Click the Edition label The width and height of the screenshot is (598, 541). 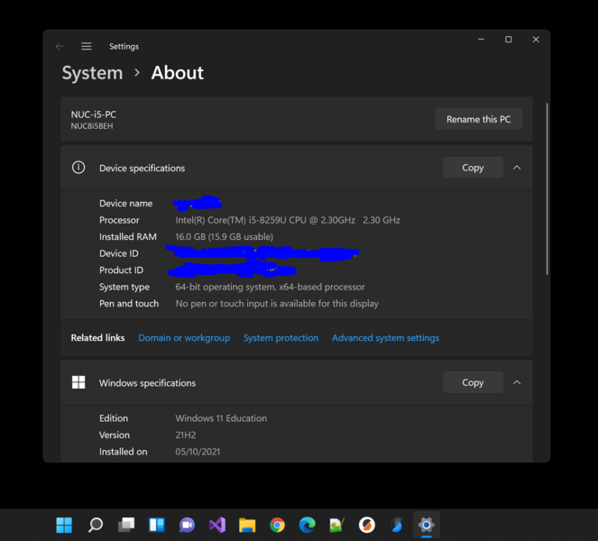coord(114,418)
